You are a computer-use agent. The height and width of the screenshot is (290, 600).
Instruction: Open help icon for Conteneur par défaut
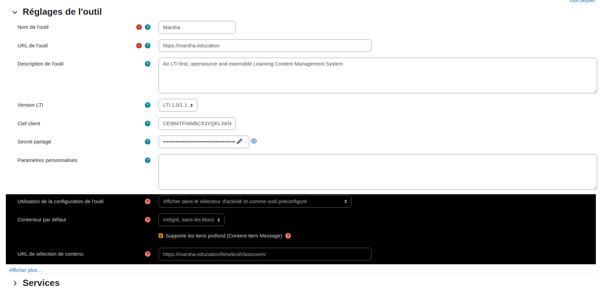tap(148, 220)
